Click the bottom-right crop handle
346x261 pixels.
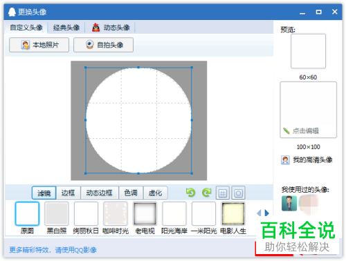192,173
